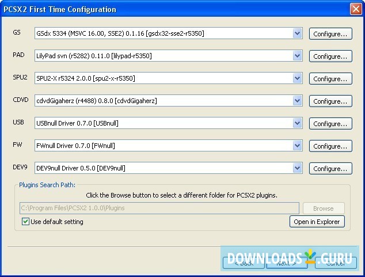Screen dimensions: 365x277
Task: Configure the SPU2-X sound plugin
Action: point(330,79)
